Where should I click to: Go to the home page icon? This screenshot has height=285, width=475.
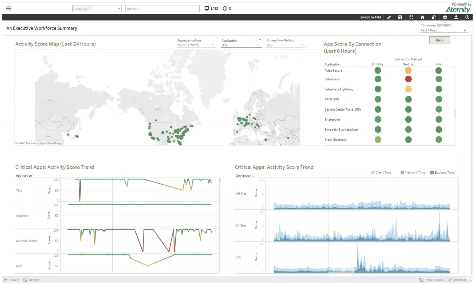tap(422, 17)
